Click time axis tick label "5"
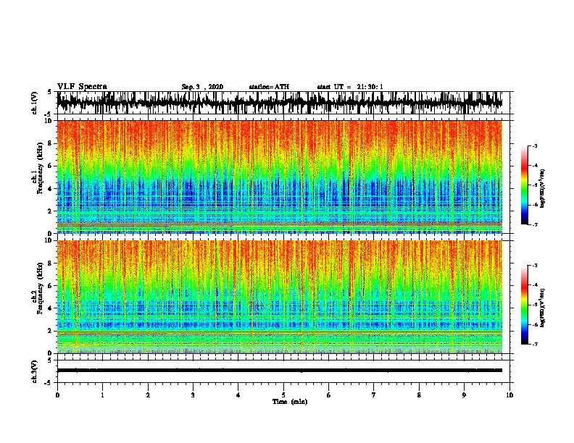 point(283,395)
